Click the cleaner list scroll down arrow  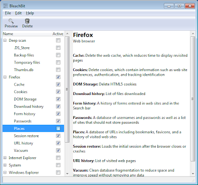[67, 174]
